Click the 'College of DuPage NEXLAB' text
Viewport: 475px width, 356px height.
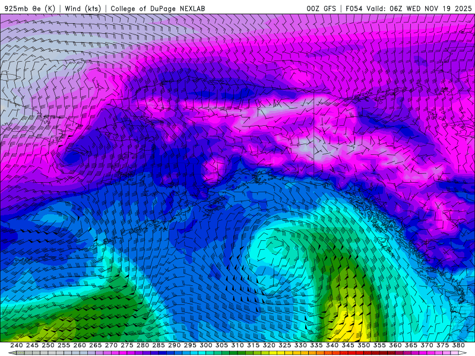[x=158, y=8]
